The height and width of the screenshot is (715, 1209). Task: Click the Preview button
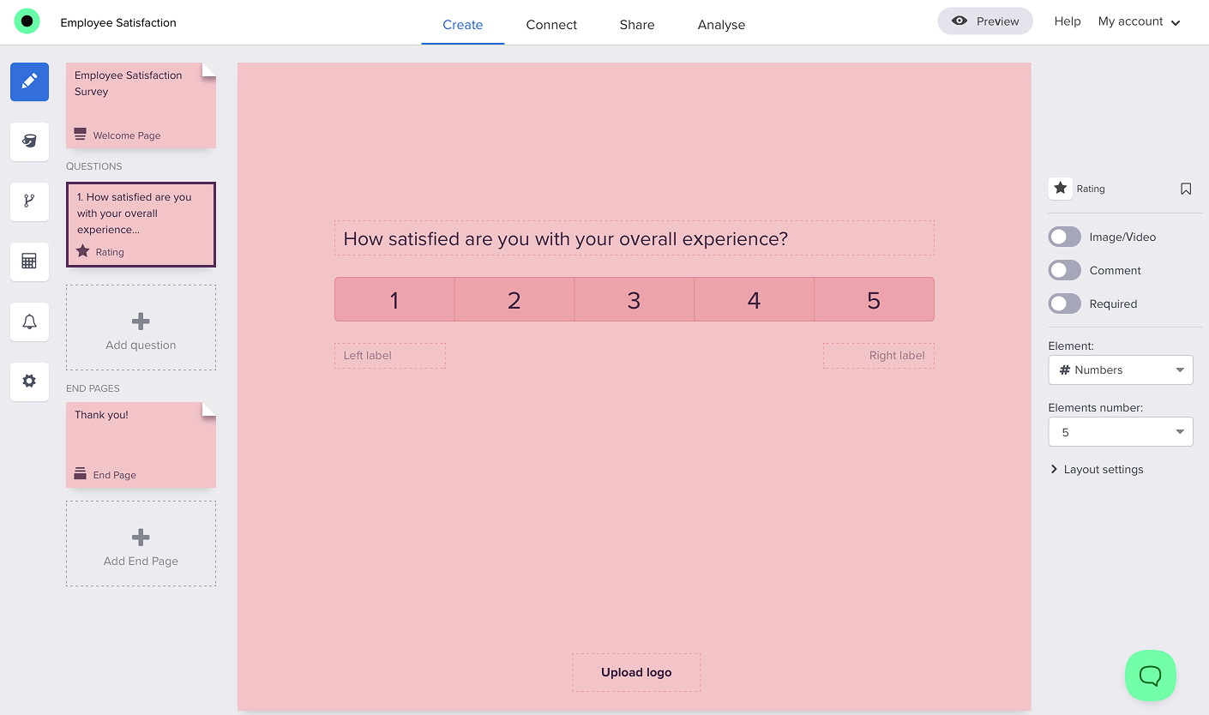click(985, 21)
